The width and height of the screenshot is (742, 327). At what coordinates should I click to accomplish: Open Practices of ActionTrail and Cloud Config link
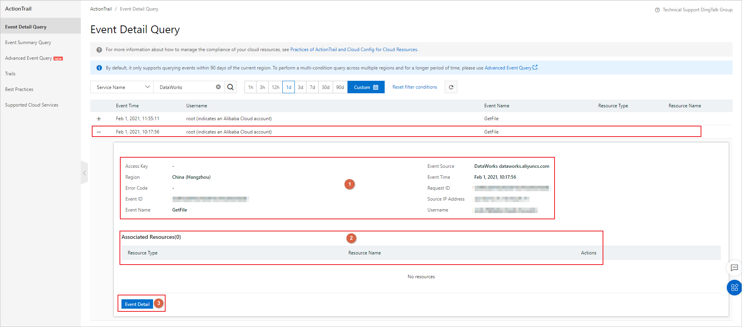point(354,50)
